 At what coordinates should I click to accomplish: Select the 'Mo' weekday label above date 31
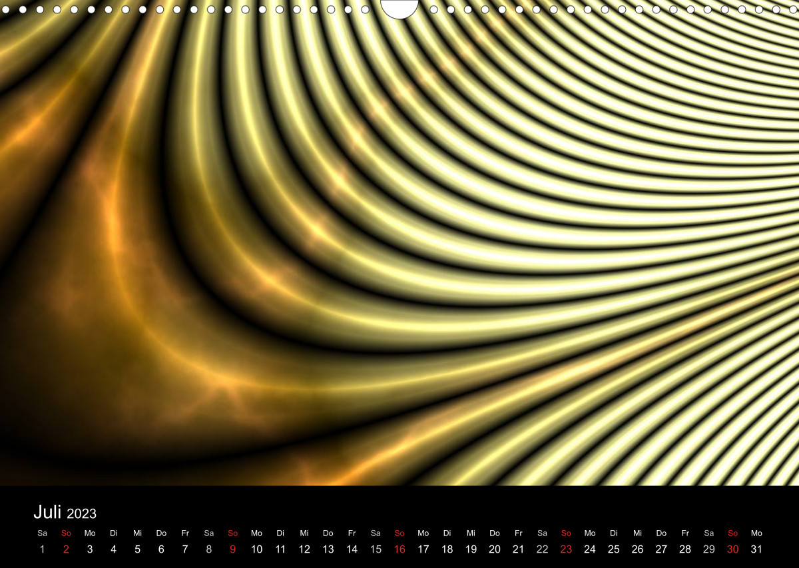(756, 533)
